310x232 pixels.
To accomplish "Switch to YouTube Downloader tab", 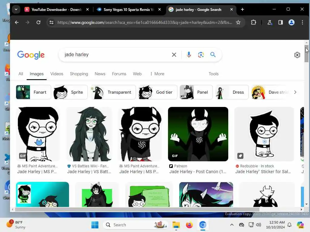I will pyautogui.click(x=56, y=9).
